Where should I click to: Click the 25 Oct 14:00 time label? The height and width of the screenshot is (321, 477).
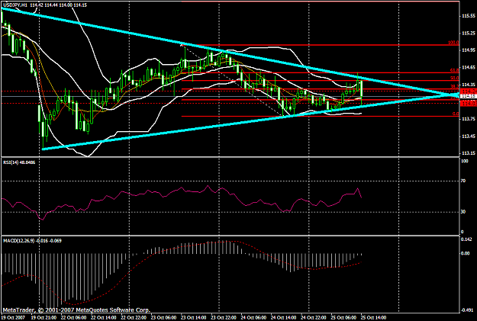tap(373, 318)
